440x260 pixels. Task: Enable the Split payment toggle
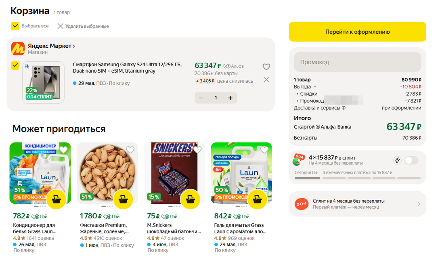411,160
